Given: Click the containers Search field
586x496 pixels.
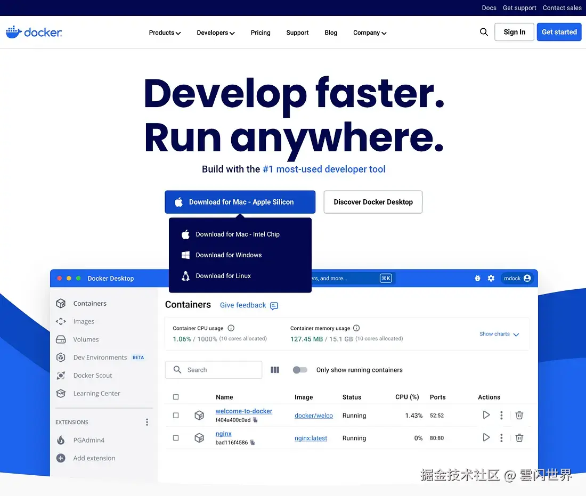Looking at the screenshot, I should click(x=214, y=370).
